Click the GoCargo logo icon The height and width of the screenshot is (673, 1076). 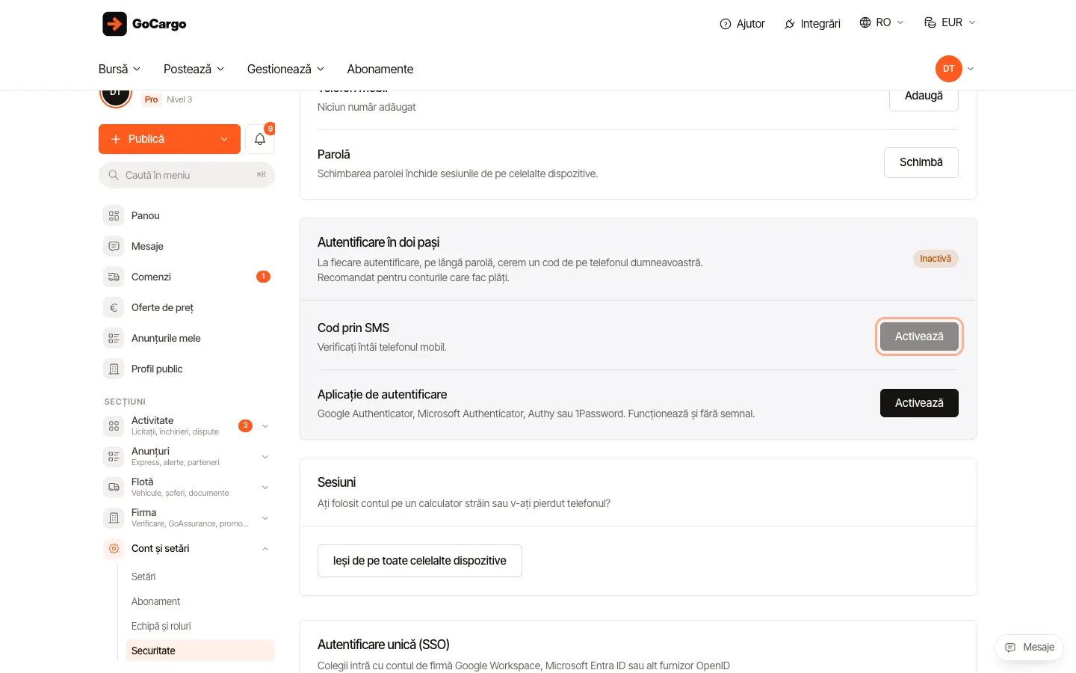coord(114,24)
